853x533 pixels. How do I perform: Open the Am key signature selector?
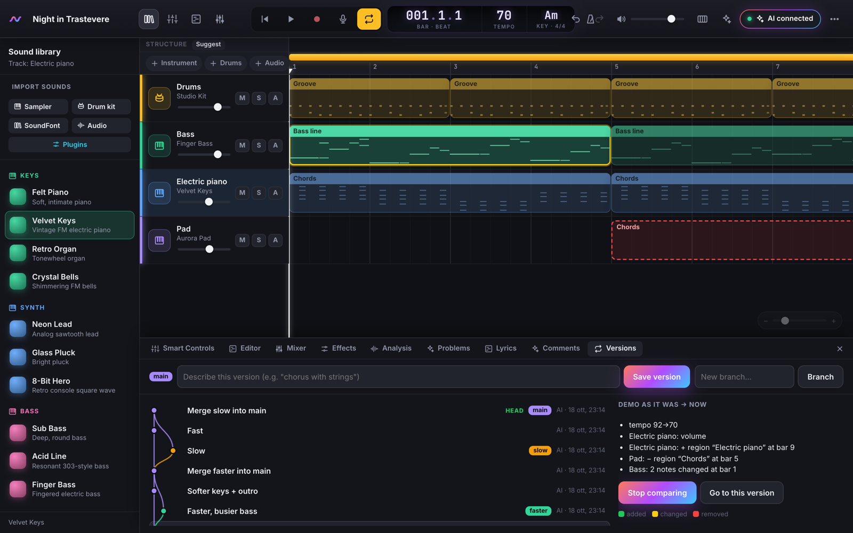pos(551,19)
